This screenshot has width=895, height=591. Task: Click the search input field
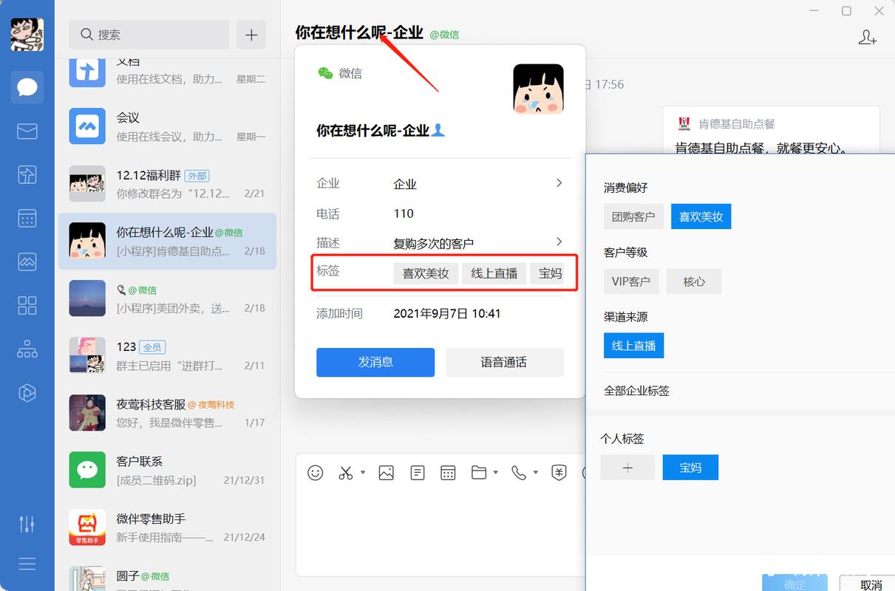tap(149, 35)
